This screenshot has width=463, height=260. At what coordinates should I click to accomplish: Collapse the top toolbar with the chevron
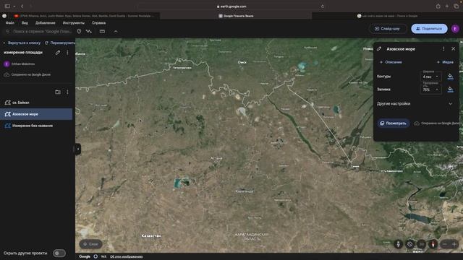(x=116, y=31)
